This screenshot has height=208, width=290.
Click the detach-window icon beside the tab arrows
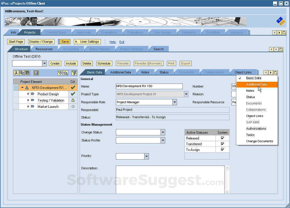pos(276,73)
